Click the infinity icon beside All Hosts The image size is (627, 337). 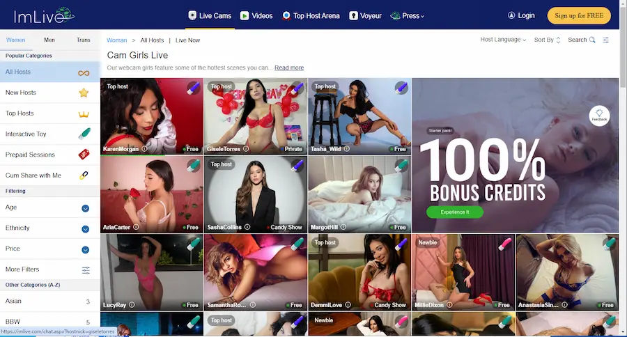84,73
